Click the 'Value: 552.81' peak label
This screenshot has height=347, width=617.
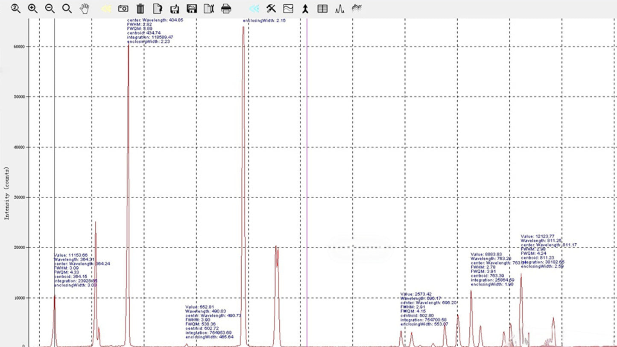pyautogui.click(x=199, y=307)
